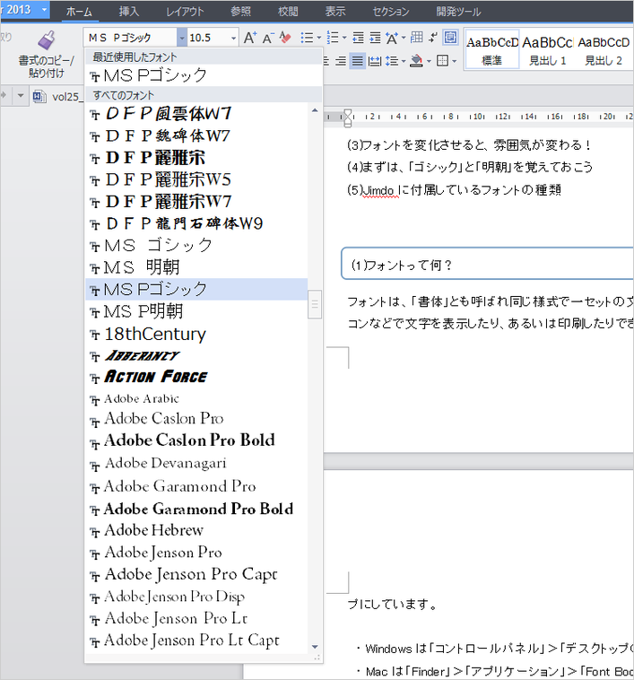
Task: Select Adobe Hebrew font
Action: point(196,530)
